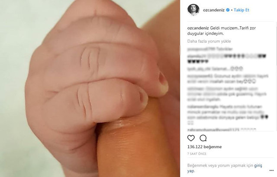View the 136.122 beğenme likes count
The height and width of the screenshot is (177, 277).
pos(204,147)
